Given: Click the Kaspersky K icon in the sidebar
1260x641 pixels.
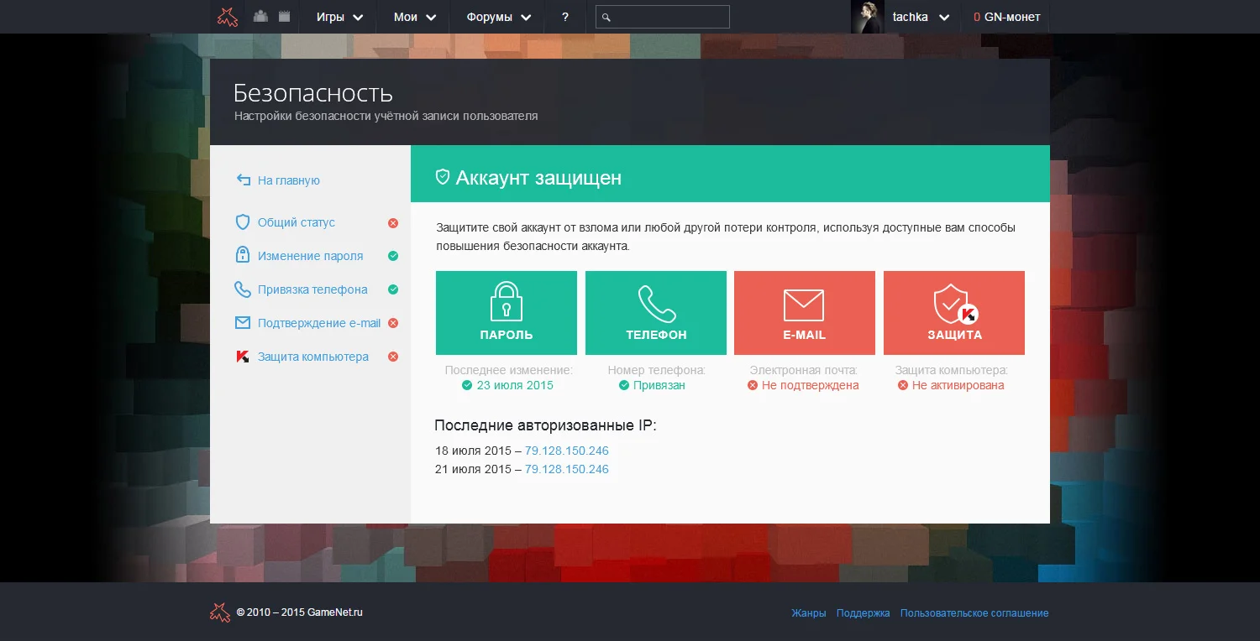Looking at the screenshot, I should coord(243,357).
